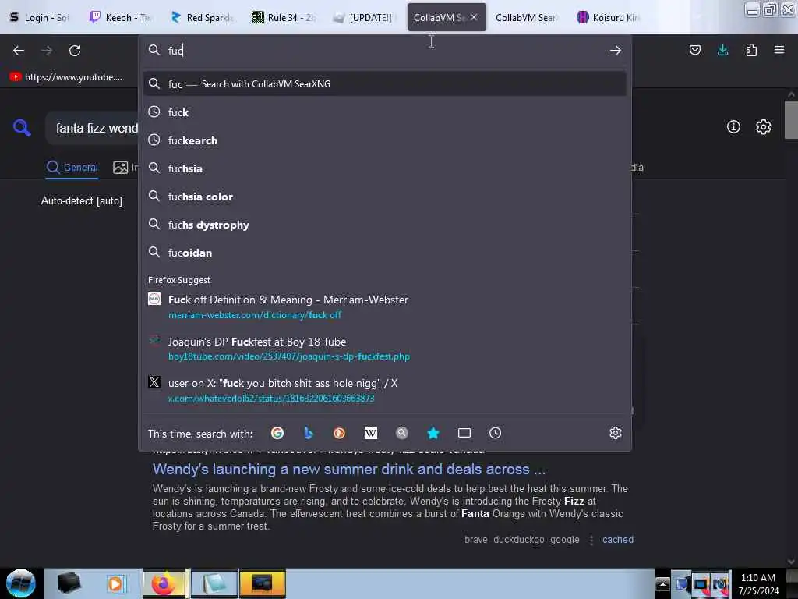This screenshot has width=798, height=599.
Task: Open the media player taskbar icon
Action: [116, 583]
